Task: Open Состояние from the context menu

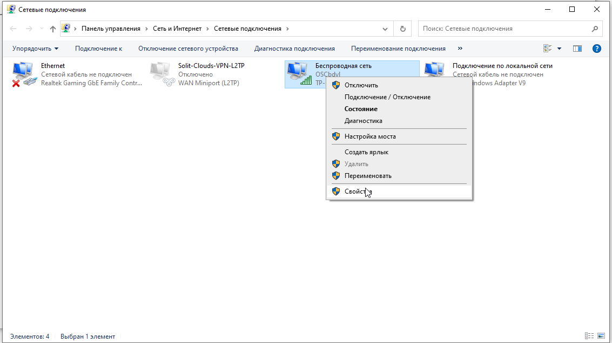Action: pyautogui.click(x=399, y=109)
